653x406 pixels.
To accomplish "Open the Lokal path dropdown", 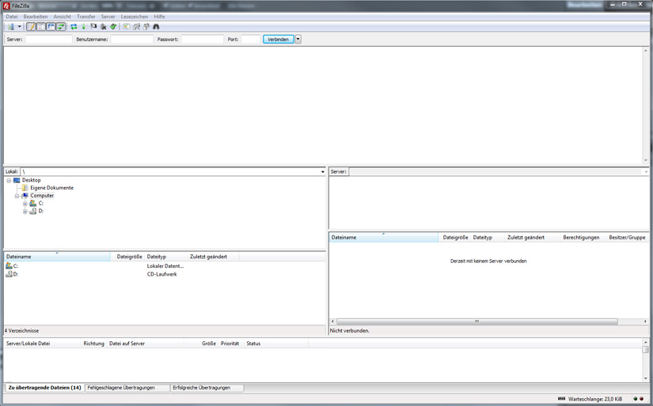I will tap(323, 171).
